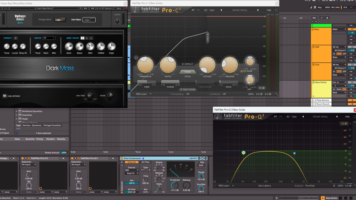This screenshot has height=200, width=356.
Task: Open Dark Mass Mono preset dropdown
Action: pos(46,8)
